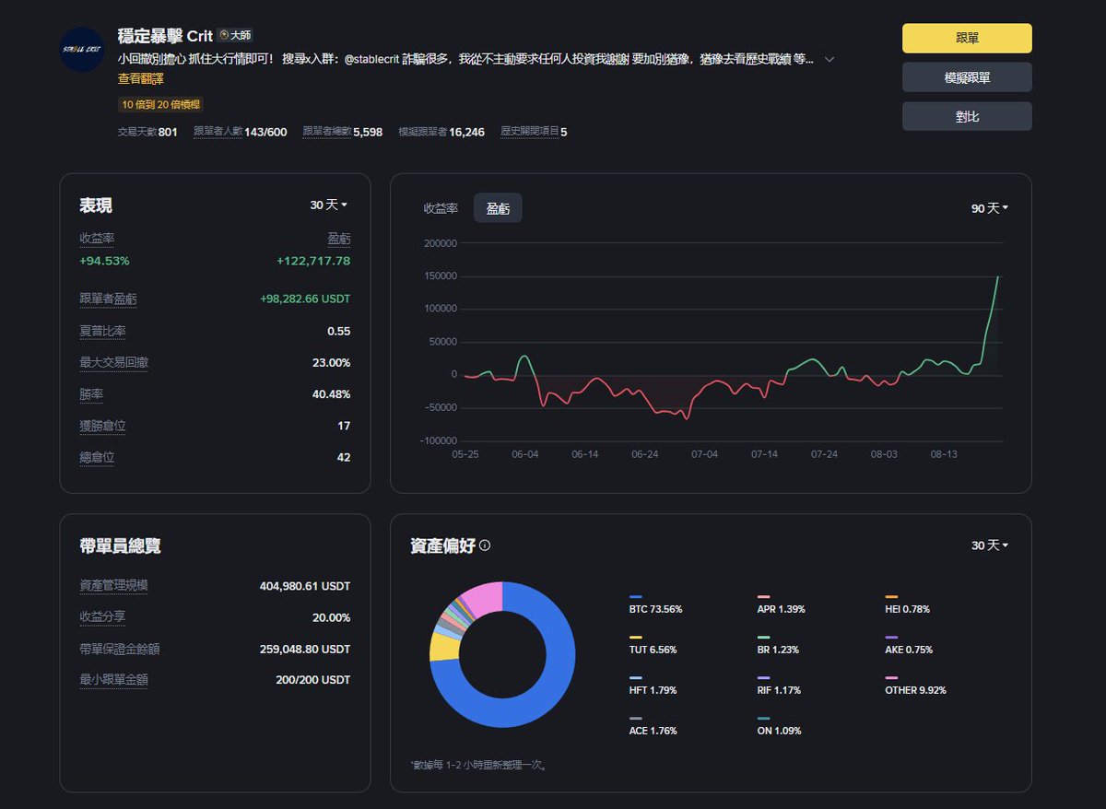The height and width of the screenshot is (809, 1106).
Task: Click the 跟單者盈虧 label
Action: (x=109, y=299)
